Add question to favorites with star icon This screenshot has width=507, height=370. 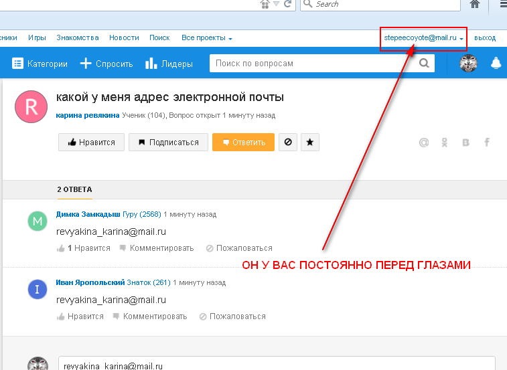tap(309, 143)
